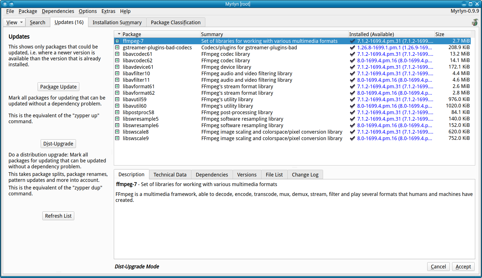
Task: Sort the list by the Size column
Action: tap(440, 34)
